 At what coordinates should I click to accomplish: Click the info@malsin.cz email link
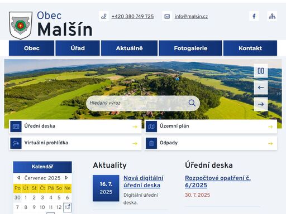click(191, 16)
